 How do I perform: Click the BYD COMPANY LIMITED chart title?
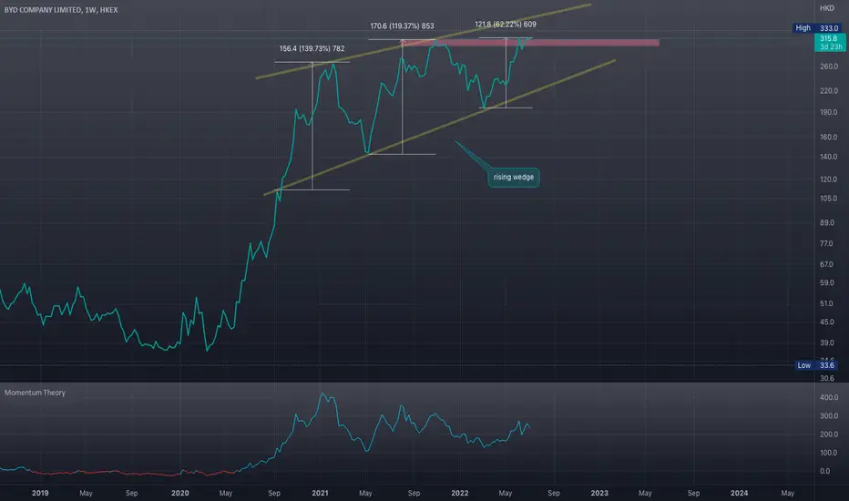pyautogui.click(x=61, y=10)
